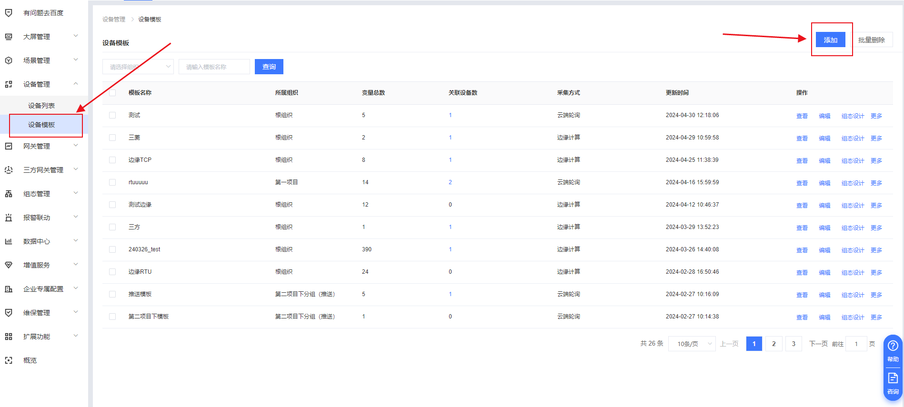Click 组态设计 link for 三菱 row

point(853,139)
